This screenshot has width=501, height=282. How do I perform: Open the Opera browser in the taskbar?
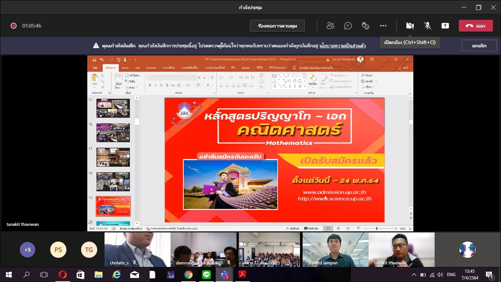coord(63,275)
